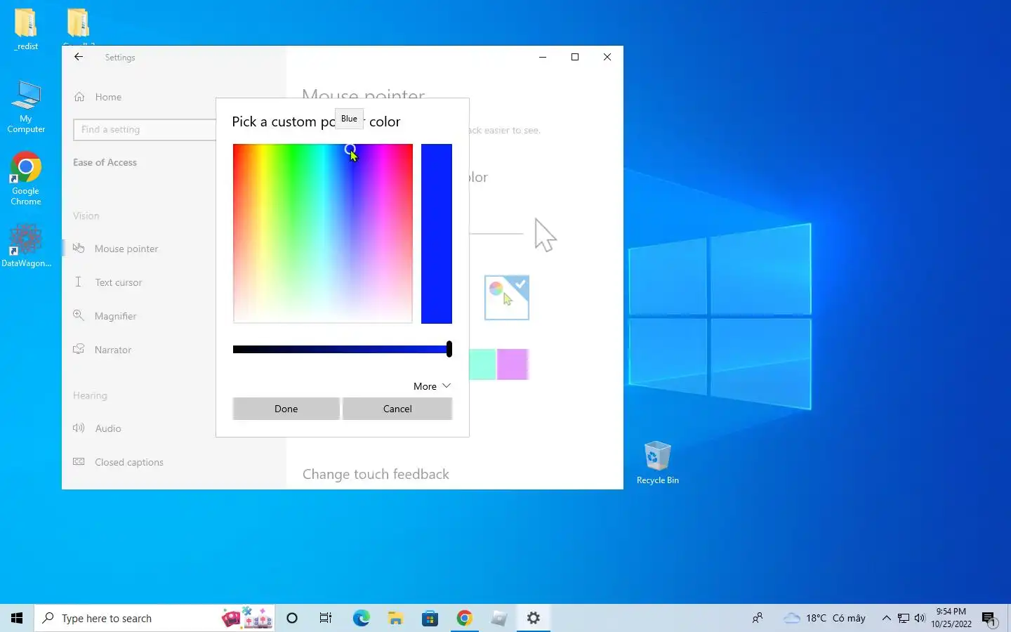Screen dimensions: 1011x632
Task: Select DataWagon desktop shortcut
Action: (26, 246)
